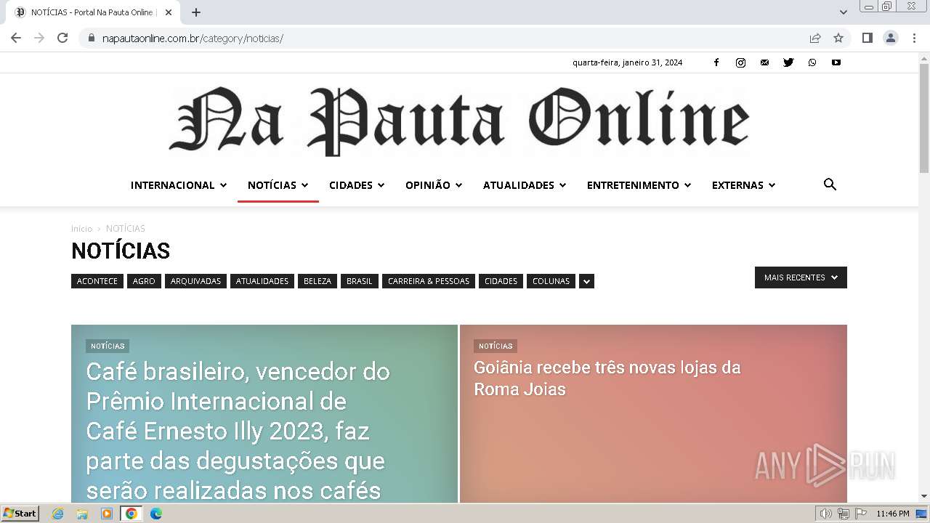Image resolution: width=930 pixels, height=523 pixels.
Task: Click the site padlock icon in address bar
Action: coord(92,38)
